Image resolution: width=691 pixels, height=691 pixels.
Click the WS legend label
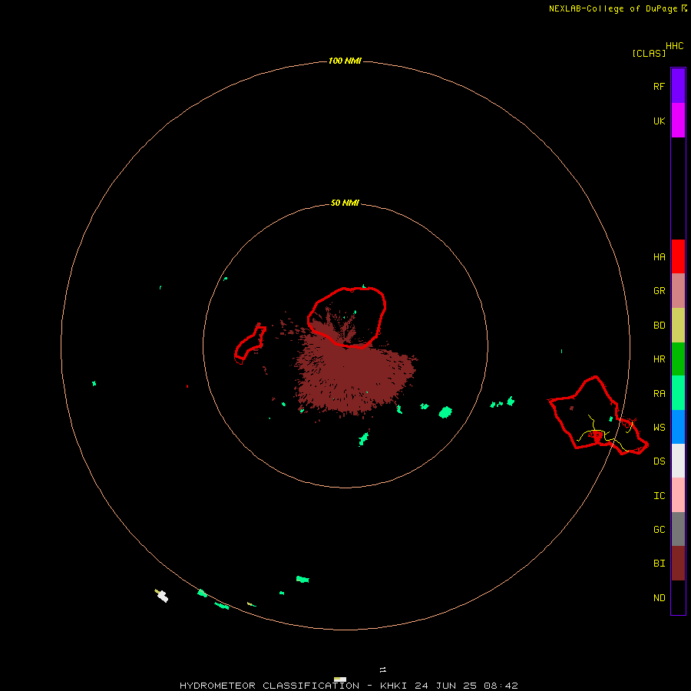tap(659, 427)
